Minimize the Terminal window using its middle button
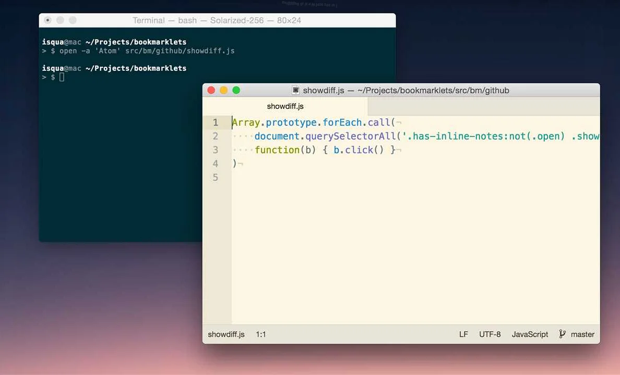Viewport: 620px width, 375px height. [60, 20]
